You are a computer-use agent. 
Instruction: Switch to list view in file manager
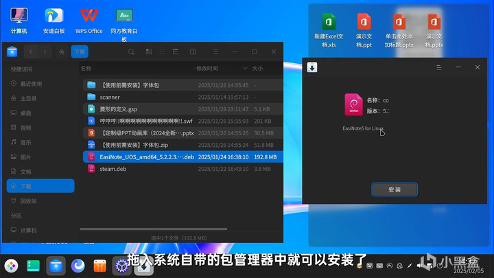pos(162,51)
